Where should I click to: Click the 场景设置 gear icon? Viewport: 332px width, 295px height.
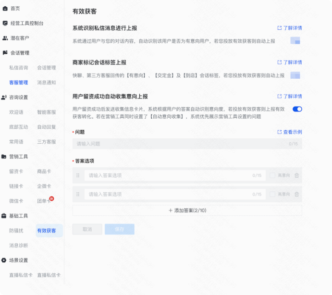point(4,260)
